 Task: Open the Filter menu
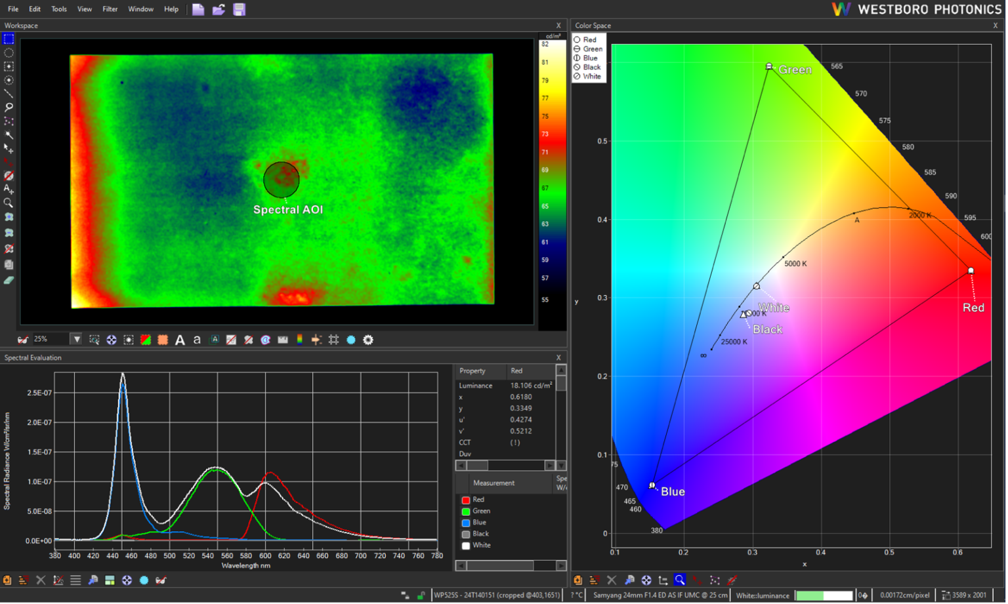point(110,9)
